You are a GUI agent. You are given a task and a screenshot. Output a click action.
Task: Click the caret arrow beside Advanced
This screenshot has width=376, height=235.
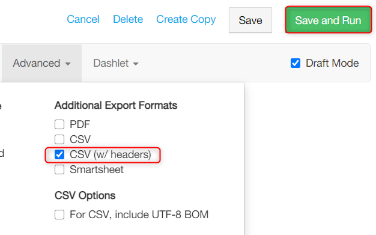coord(68,64)
